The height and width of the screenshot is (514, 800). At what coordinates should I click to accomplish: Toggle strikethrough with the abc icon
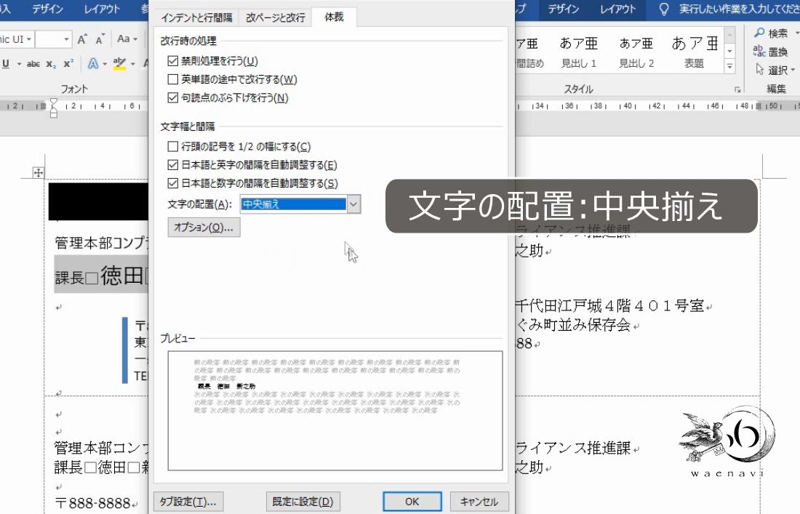coord(33,64)
